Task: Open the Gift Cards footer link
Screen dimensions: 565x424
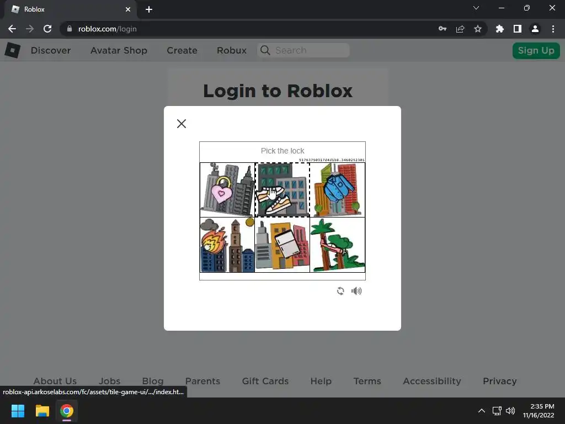Action: pyautogui.click(x=265, y=381)
